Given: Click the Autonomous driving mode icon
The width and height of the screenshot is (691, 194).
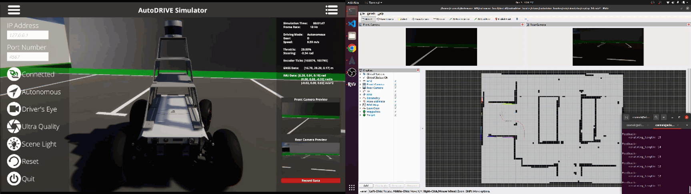Looking at the screenshot, I should tap(14, 92).
